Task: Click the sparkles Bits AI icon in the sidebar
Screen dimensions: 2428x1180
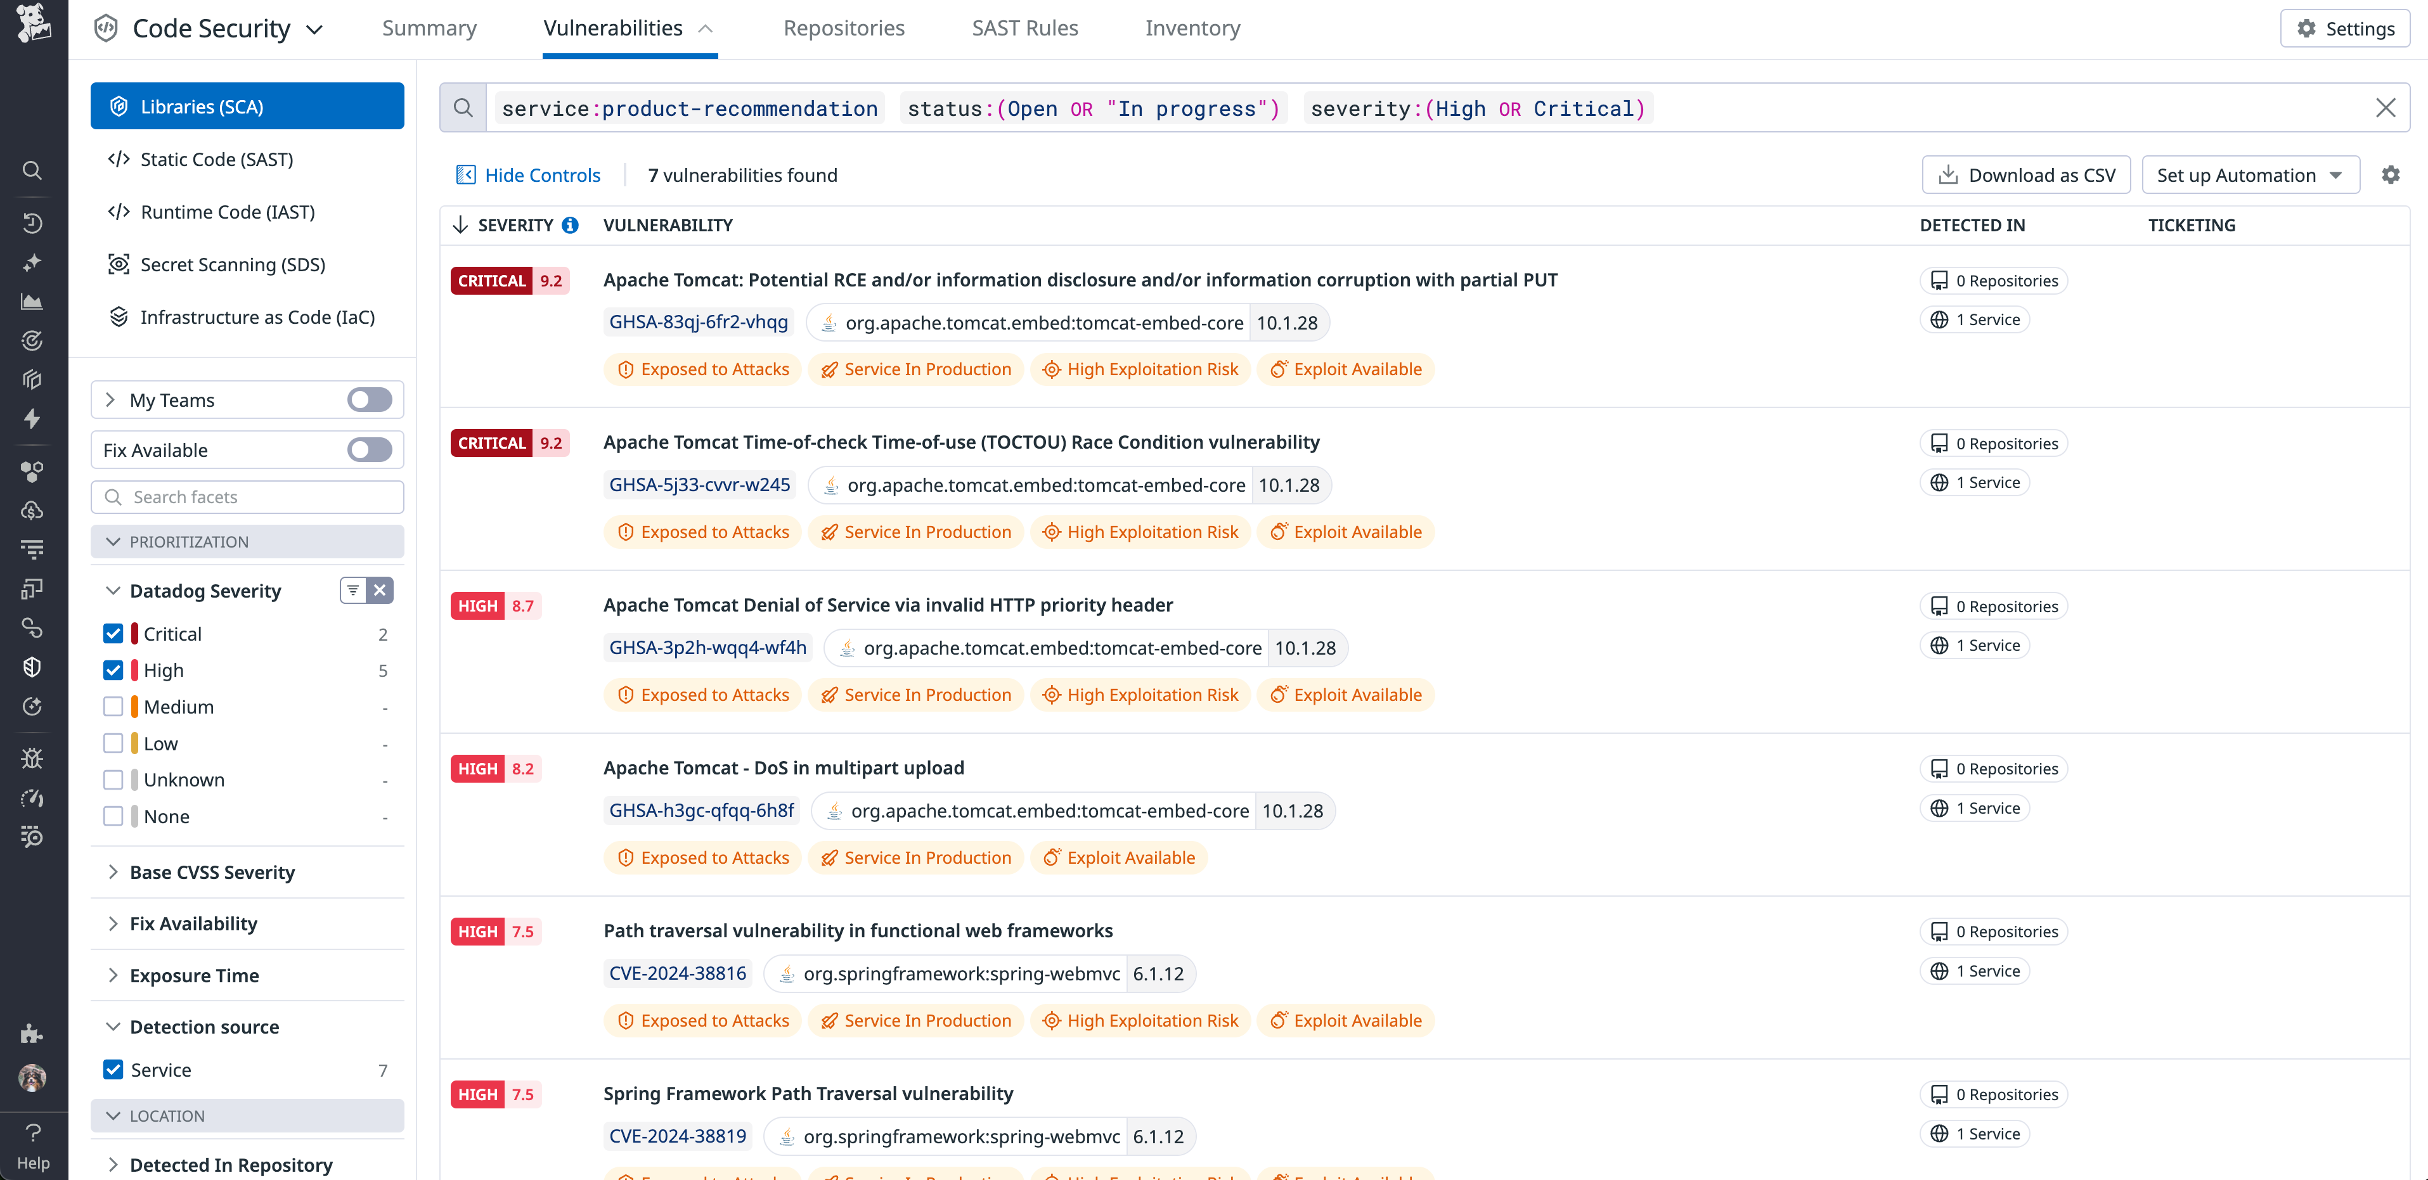Action: pos(32,263)
